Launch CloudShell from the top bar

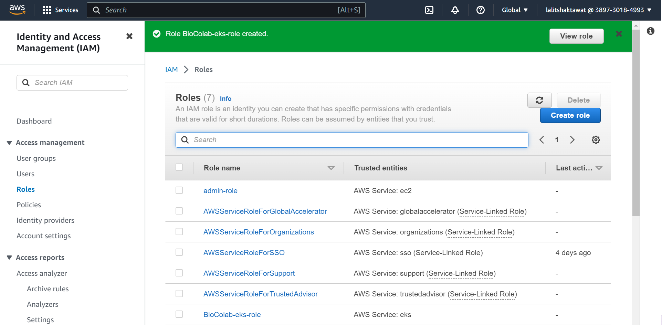pos(429,10)
